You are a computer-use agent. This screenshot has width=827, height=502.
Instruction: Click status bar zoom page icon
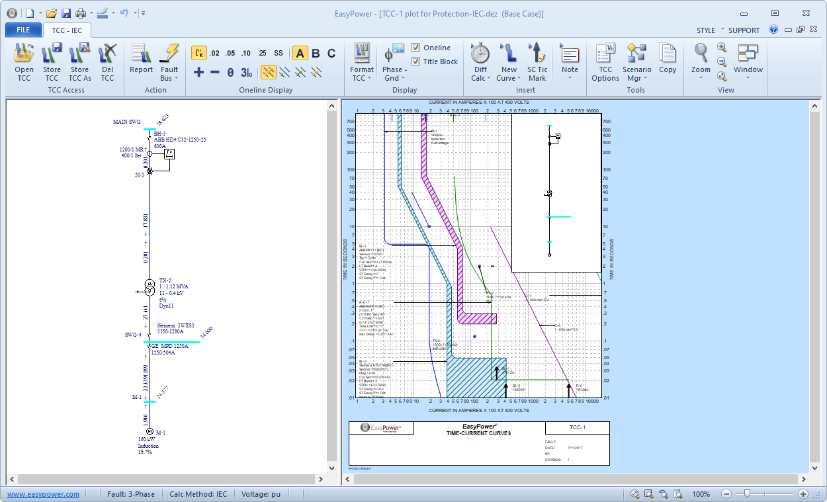[x=677, y=494]
